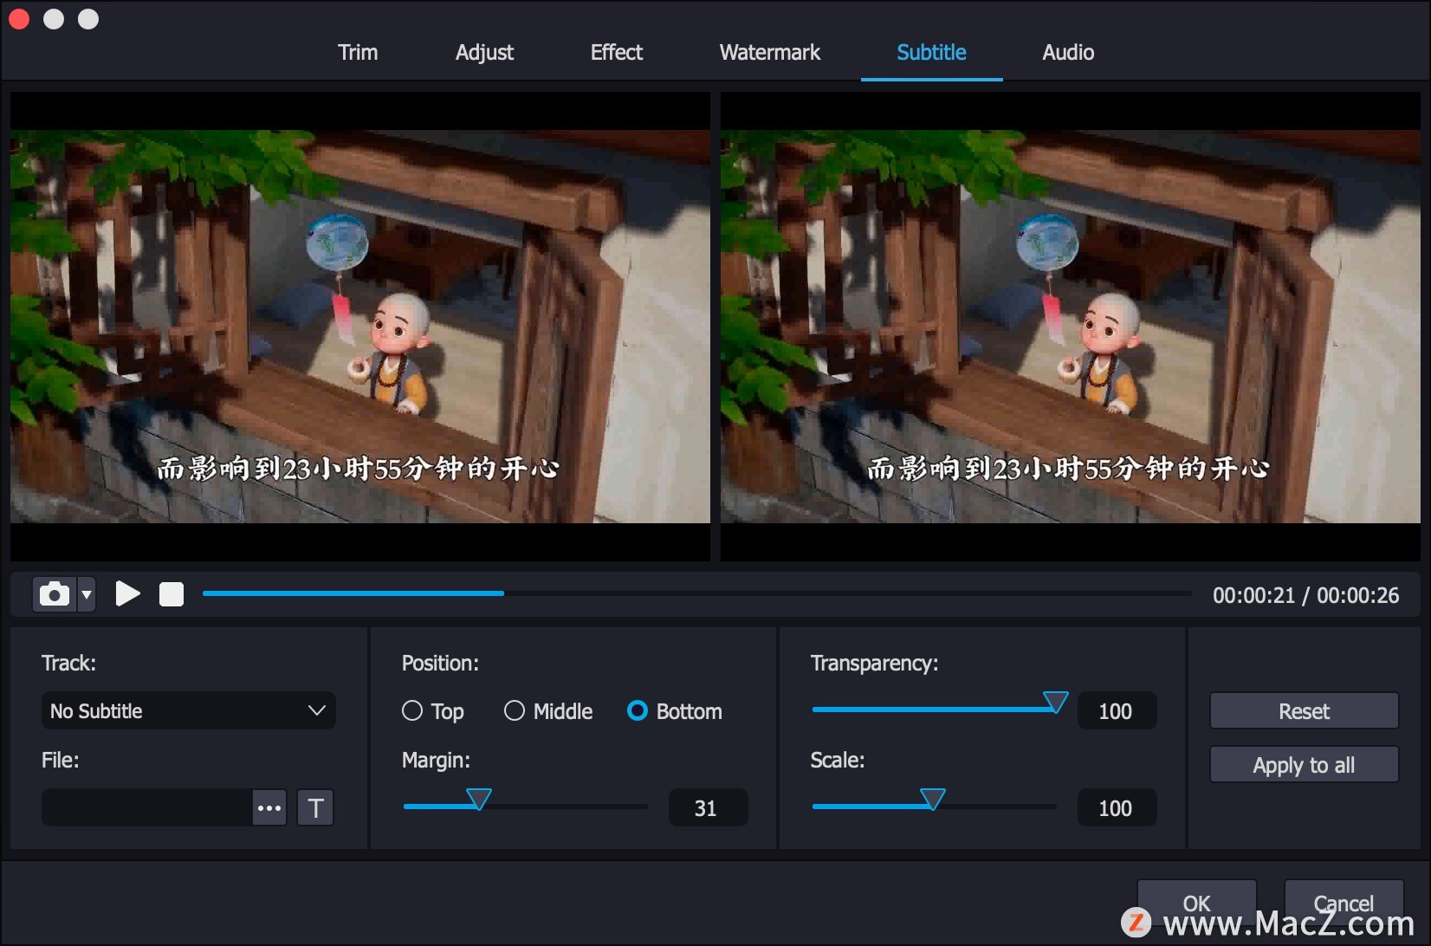The height and width of the screenshot is (946, 1431).
Task: Click the output video preview on the right
Action: coord(1071,327)
